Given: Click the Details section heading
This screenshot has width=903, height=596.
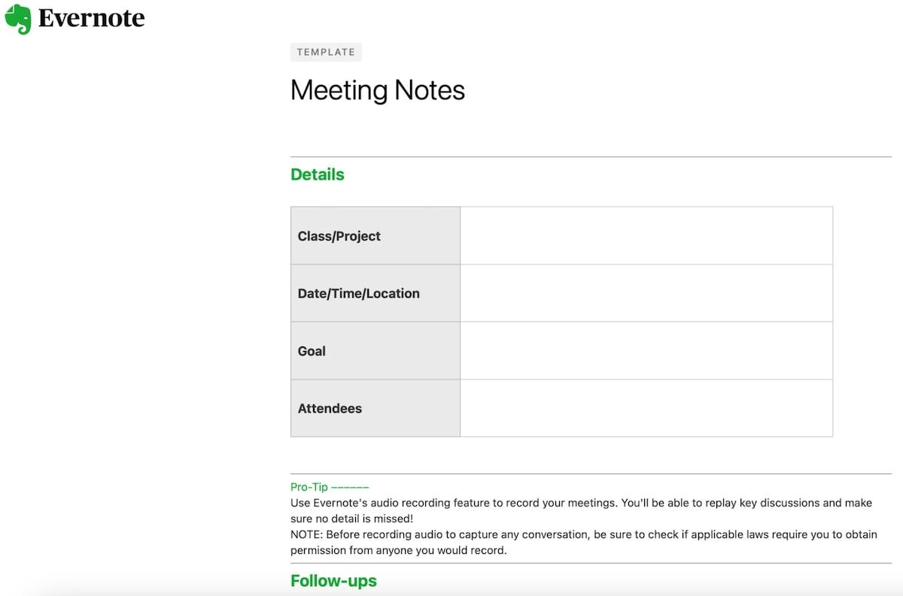Looking at the screenshot, I should 317,174.
